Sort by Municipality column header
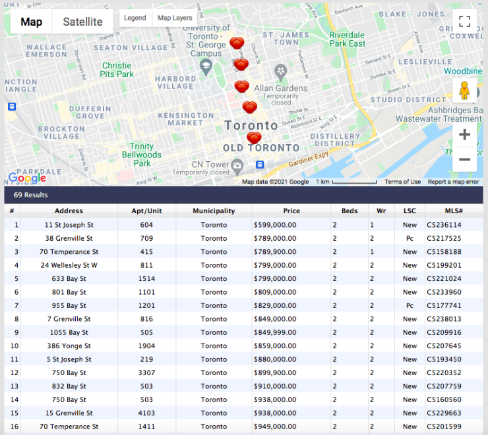The image size is (488, 435). point(214,211)
